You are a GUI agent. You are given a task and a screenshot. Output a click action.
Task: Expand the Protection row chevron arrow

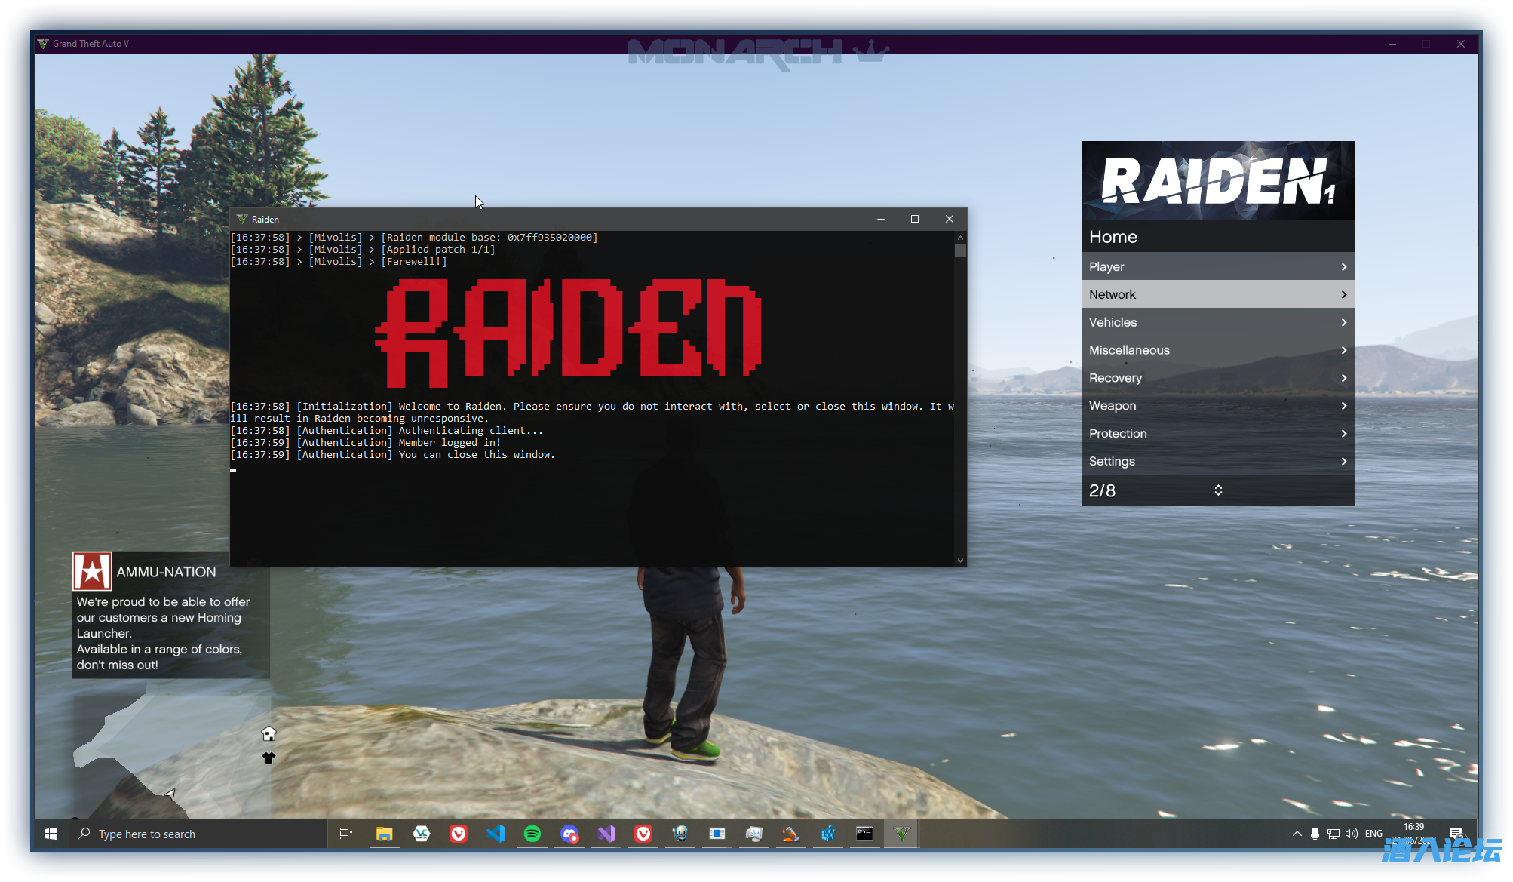pyautogui.click(x=1344, y=434)
